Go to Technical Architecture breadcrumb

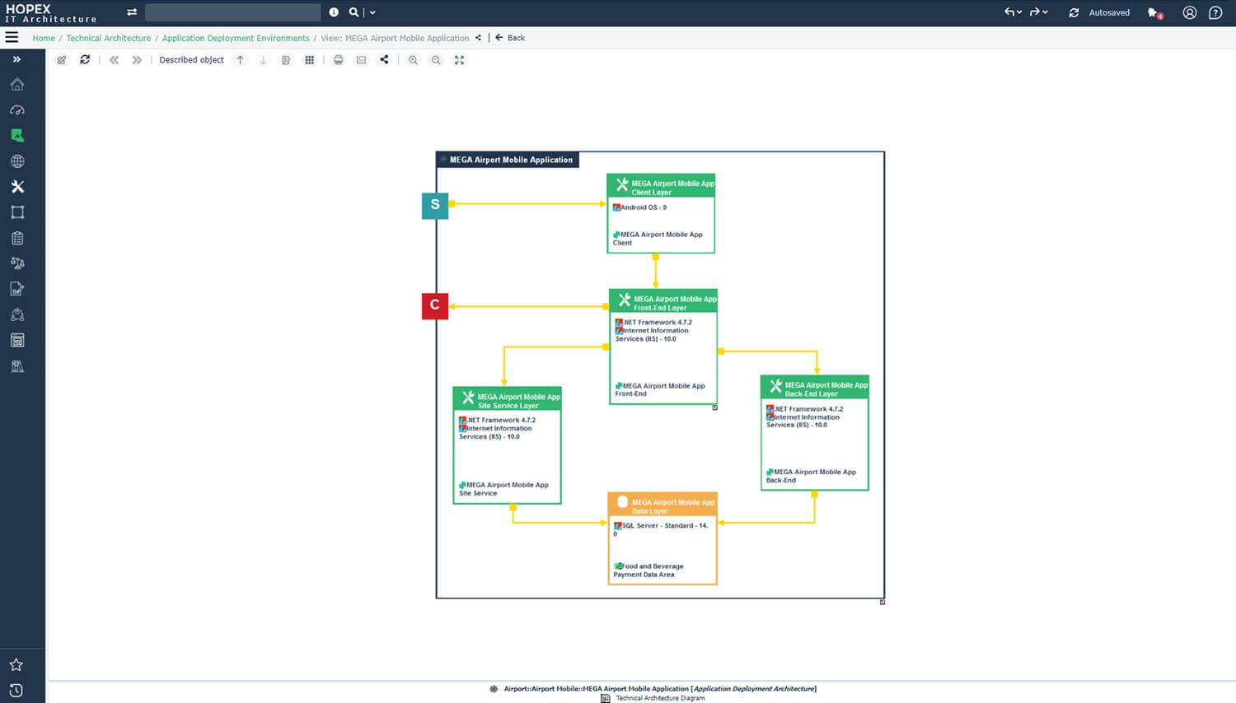click(x=109, y=38)
